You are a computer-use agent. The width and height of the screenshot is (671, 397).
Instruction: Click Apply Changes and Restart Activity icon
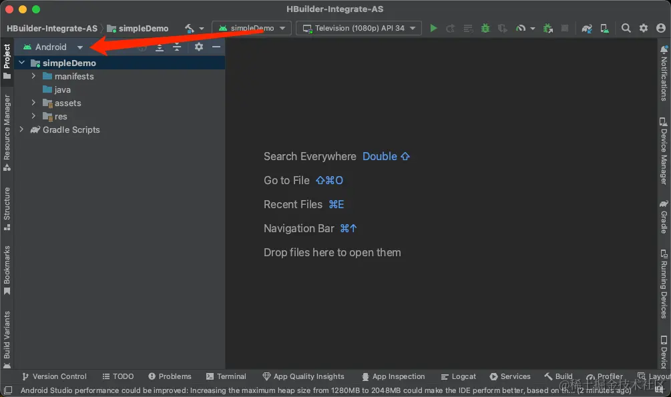[x=450, y=28]
